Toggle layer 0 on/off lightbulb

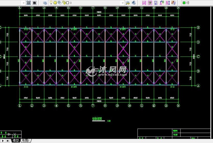click(51, 3)
